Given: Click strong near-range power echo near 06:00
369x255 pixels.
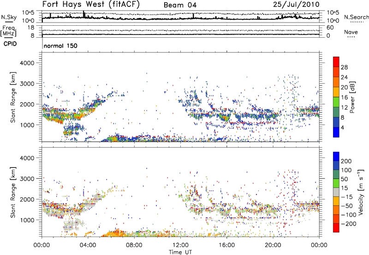Looking at the screenshot, I should [x=114, y=139].
